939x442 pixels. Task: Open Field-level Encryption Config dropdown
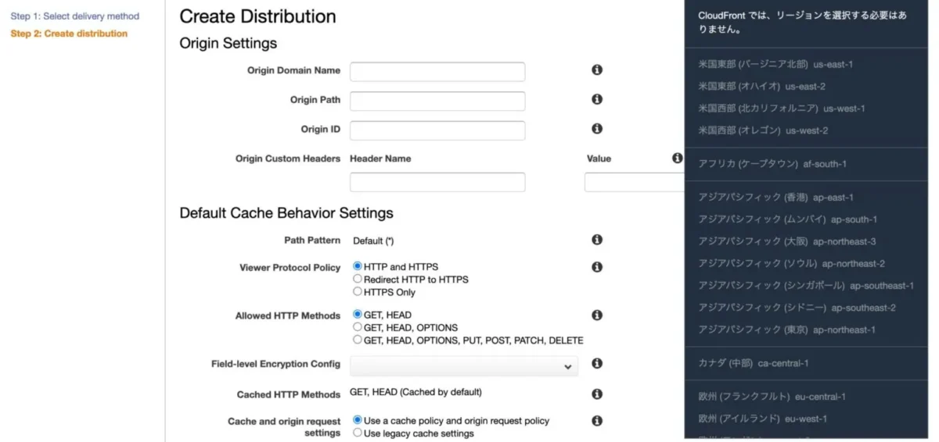coord(463,365)
